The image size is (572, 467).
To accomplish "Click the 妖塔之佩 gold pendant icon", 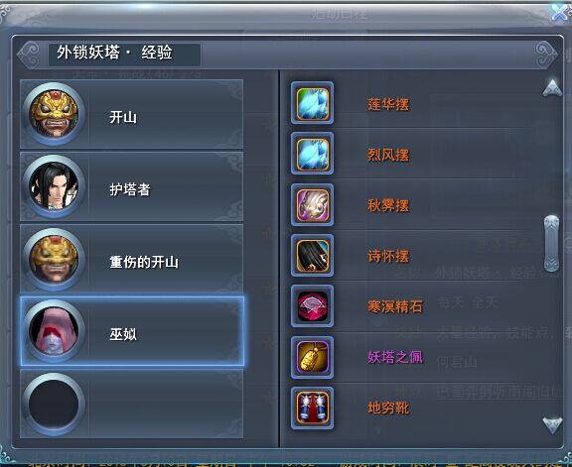I will [312, 357].
